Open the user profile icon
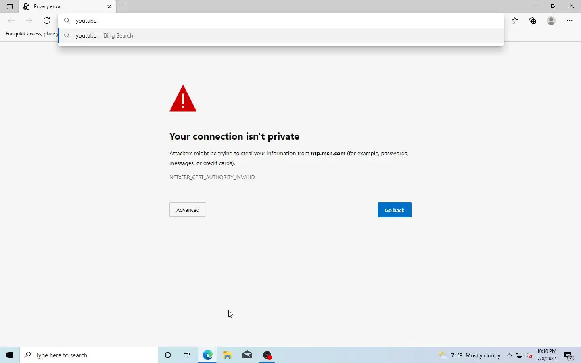 pyautogui.click(x=551, y=21)
